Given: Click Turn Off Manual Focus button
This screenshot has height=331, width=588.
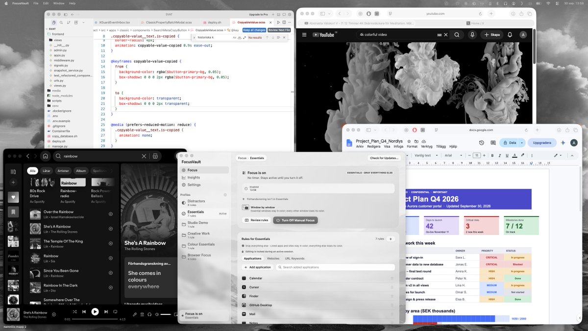Looking at the screenshot, I should coord(295,220).
